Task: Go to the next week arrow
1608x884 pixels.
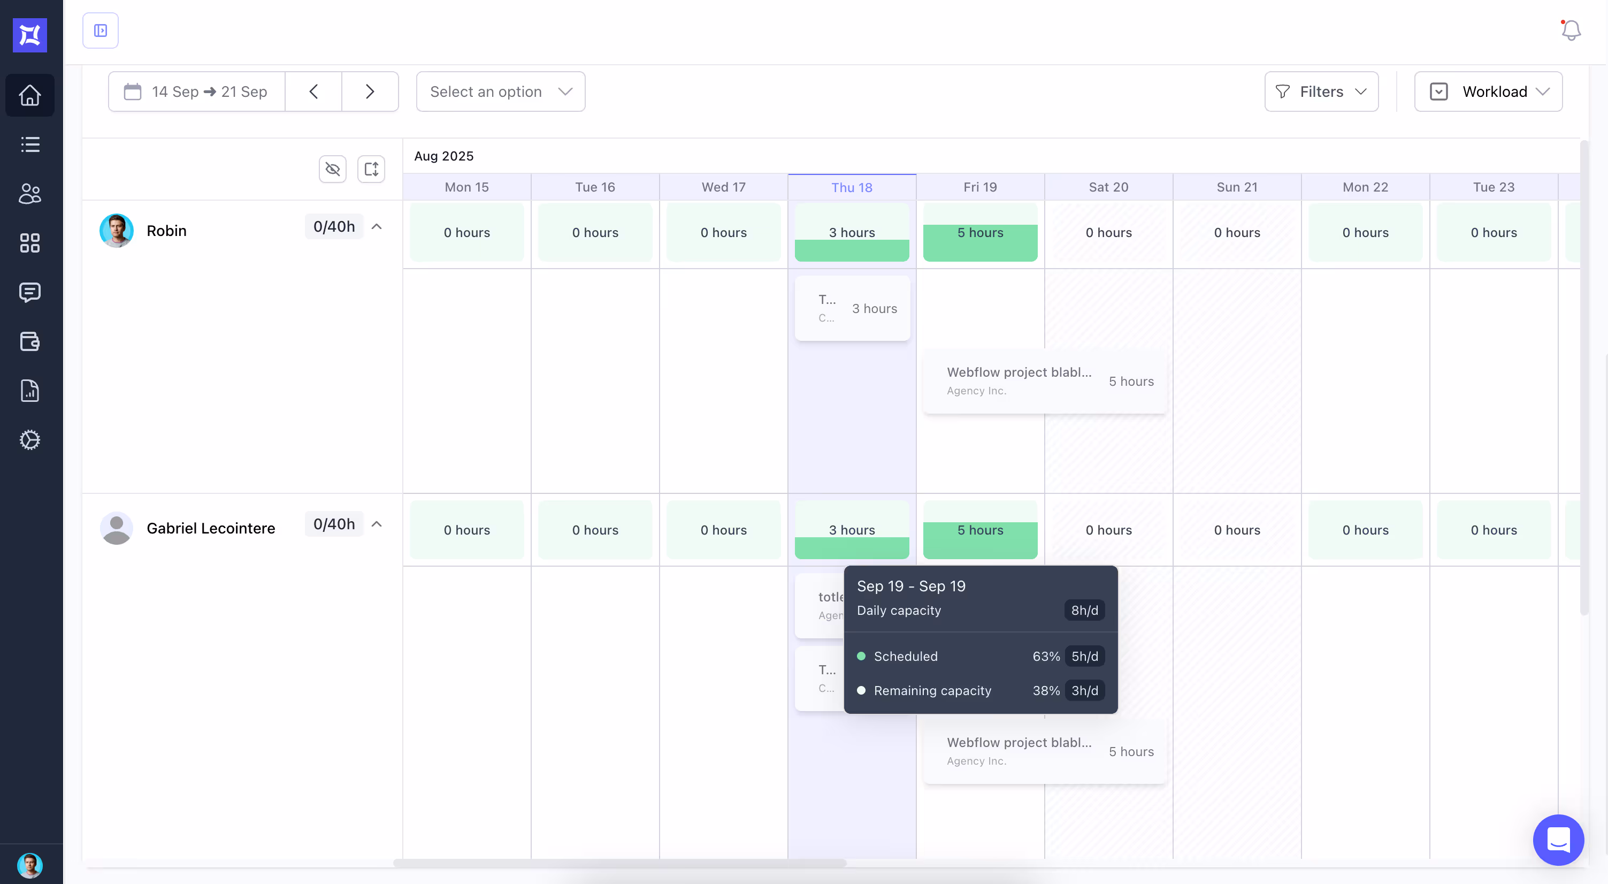Action: pyautogui.click(x=370, y=92)
